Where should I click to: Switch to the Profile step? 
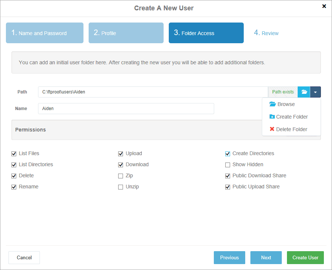coord(126,33)
